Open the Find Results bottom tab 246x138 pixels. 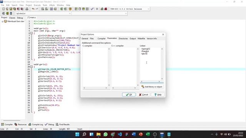point(63,125)
